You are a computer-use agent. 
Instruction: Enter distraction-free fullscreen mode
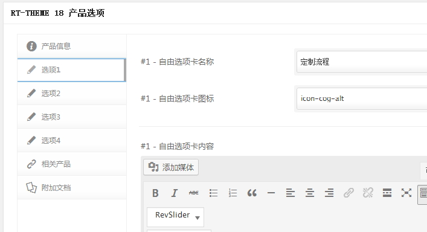pos(406,193)
